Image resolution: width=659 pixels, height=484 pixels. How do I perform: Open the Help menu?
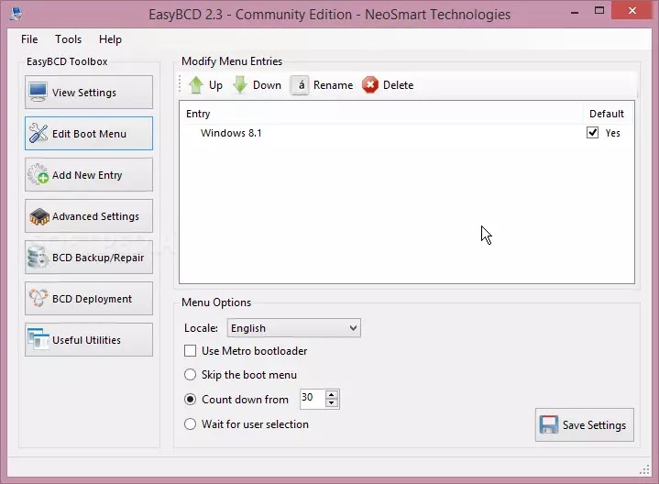[110, 39]
